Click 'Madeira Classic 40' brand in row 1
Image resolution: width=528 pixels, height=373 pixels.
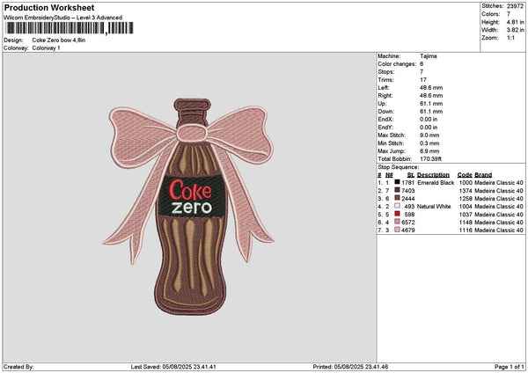499,182
